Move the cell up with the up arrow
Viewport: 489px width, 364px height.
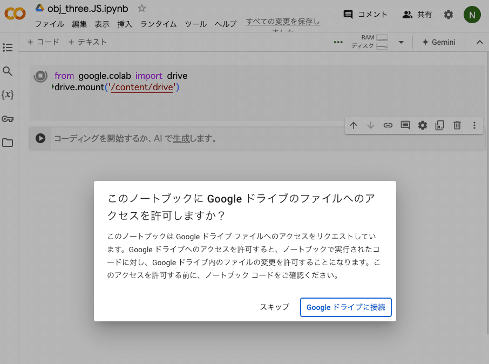point(354,125)
